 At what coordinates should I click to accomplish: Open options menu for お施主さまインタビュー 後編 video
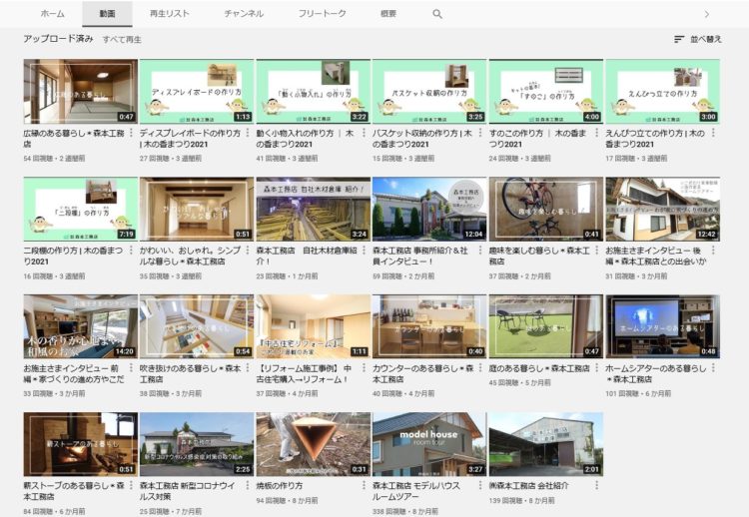(713, 251)
